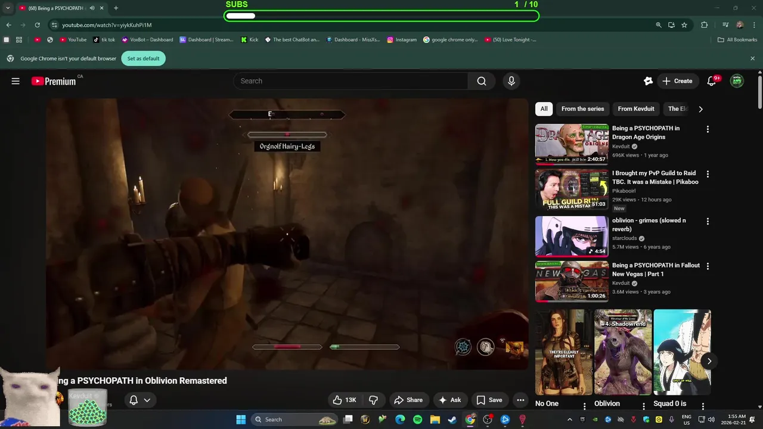Open Chrome media control icon
Viewport: 763px width, 429px height.
725,25
